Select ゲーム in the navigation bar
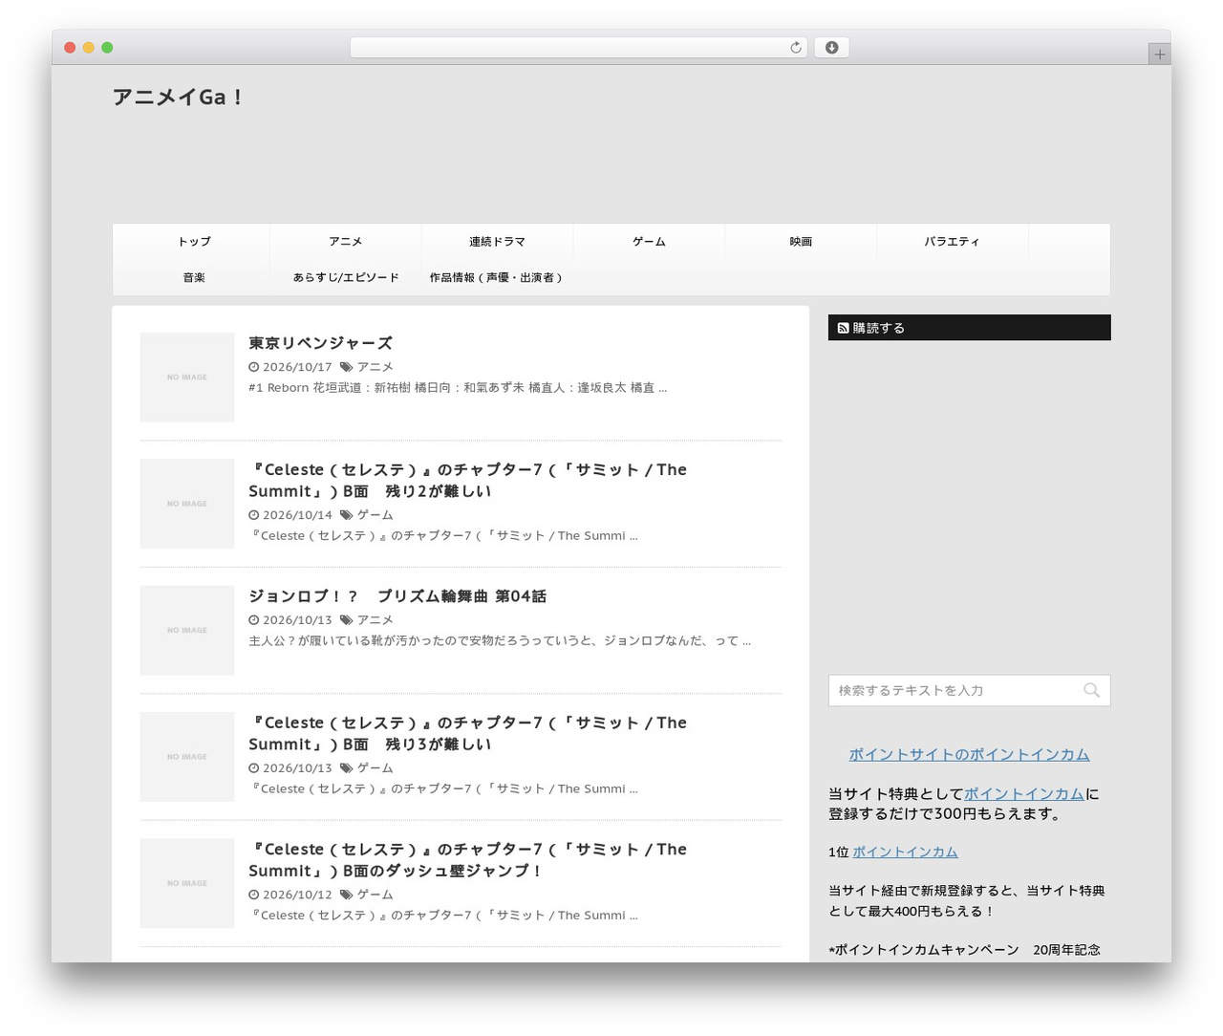 [649, 242]
